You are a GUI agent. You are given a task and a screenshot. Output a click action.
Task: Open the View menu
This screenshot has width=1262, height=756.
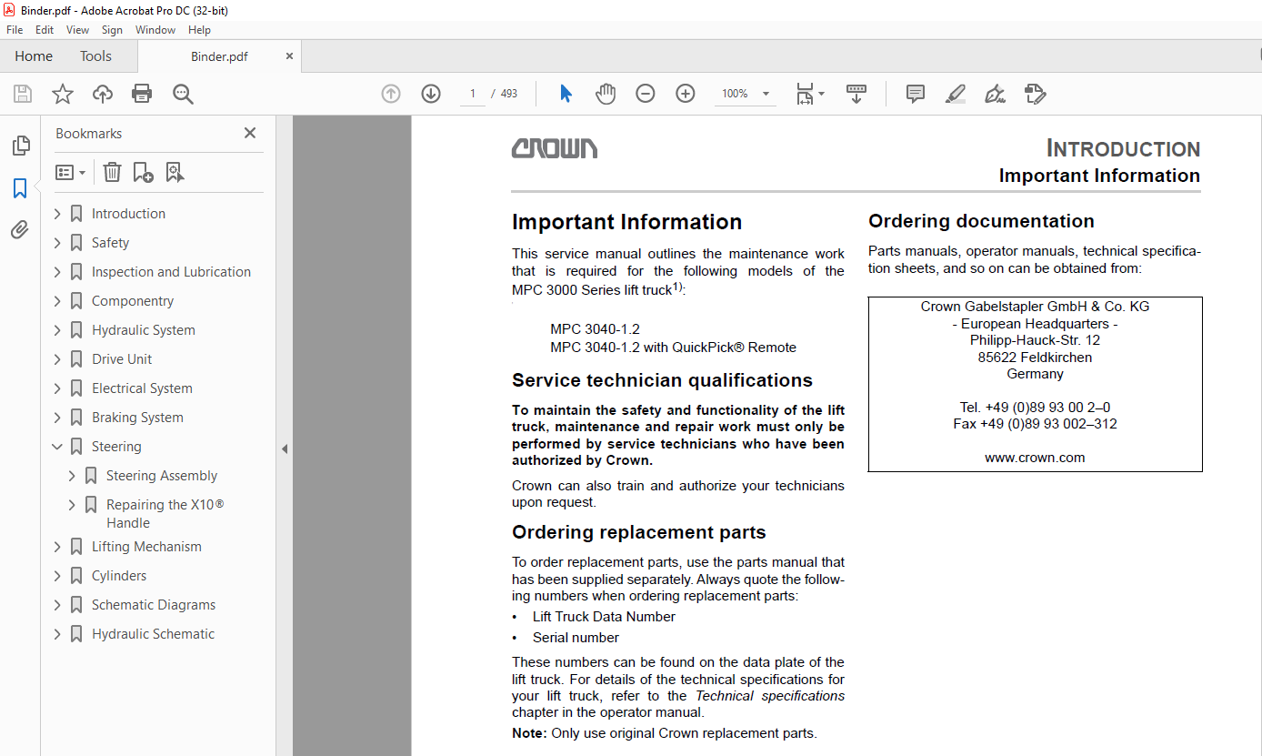78,30
